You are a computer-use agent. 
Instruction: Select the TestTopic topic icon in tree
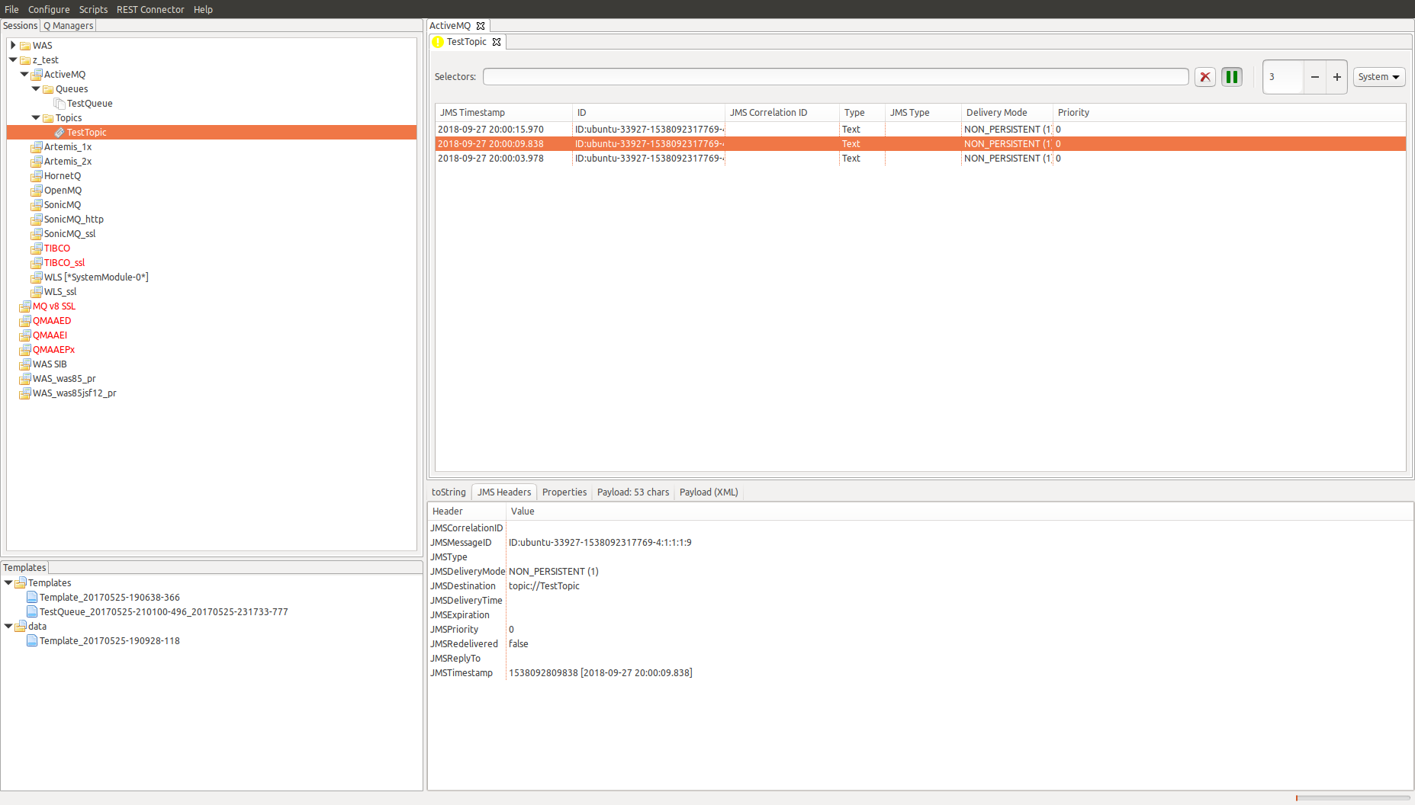(60, 132)
